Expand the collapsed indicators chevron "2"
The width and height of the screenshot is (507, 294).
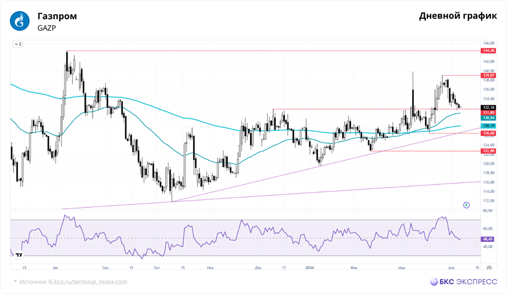pos(18,44)
